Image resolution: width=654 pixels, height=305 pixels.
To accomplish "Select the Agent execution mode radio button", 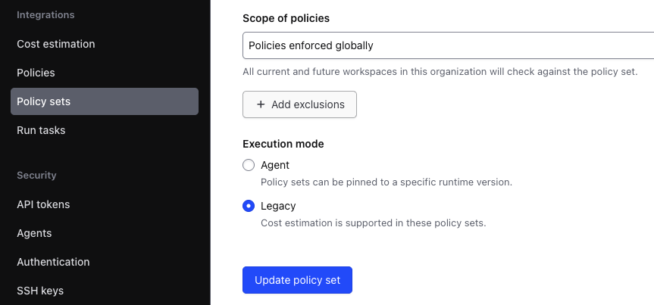I will pyautogui.click(x=248, y=165).
